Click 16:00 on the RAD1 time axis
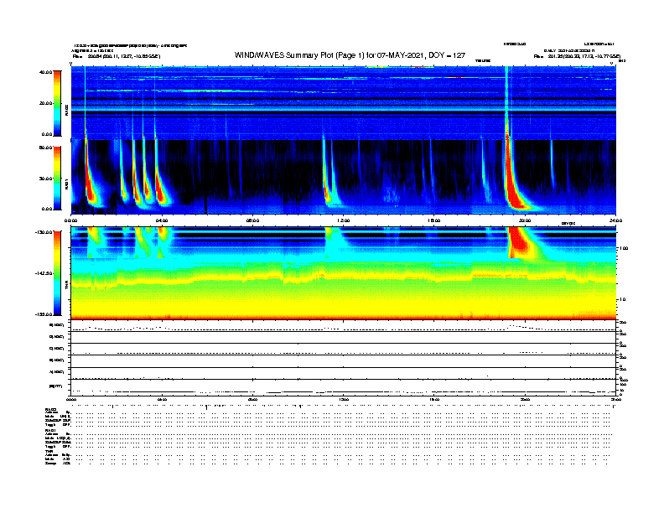Viewport: 664px width, 513px height. point(434,220)
